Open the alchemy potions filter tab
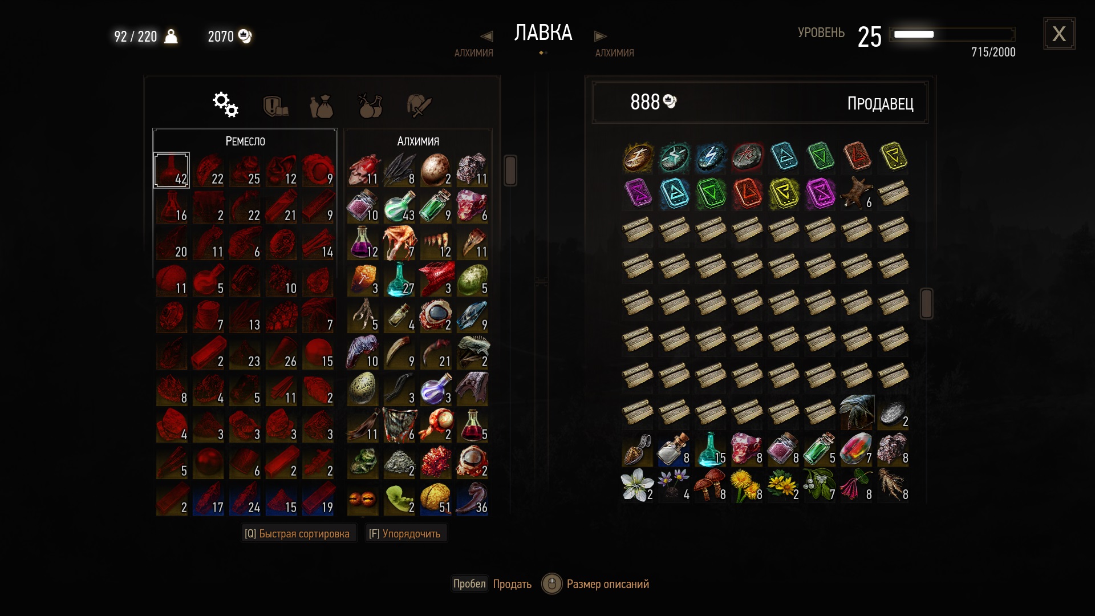This screenshot has width=1095, height=616. 370,106
